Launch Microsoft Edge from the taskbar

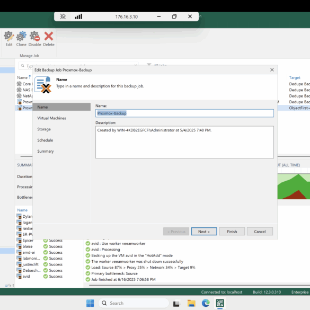[x=206, y=303]
